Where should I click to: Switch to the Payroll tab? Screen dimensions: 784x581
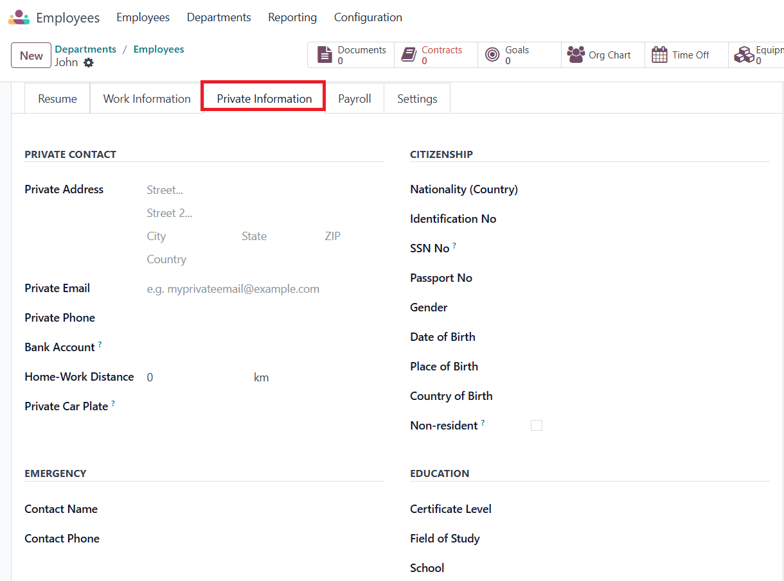(355, 98)
